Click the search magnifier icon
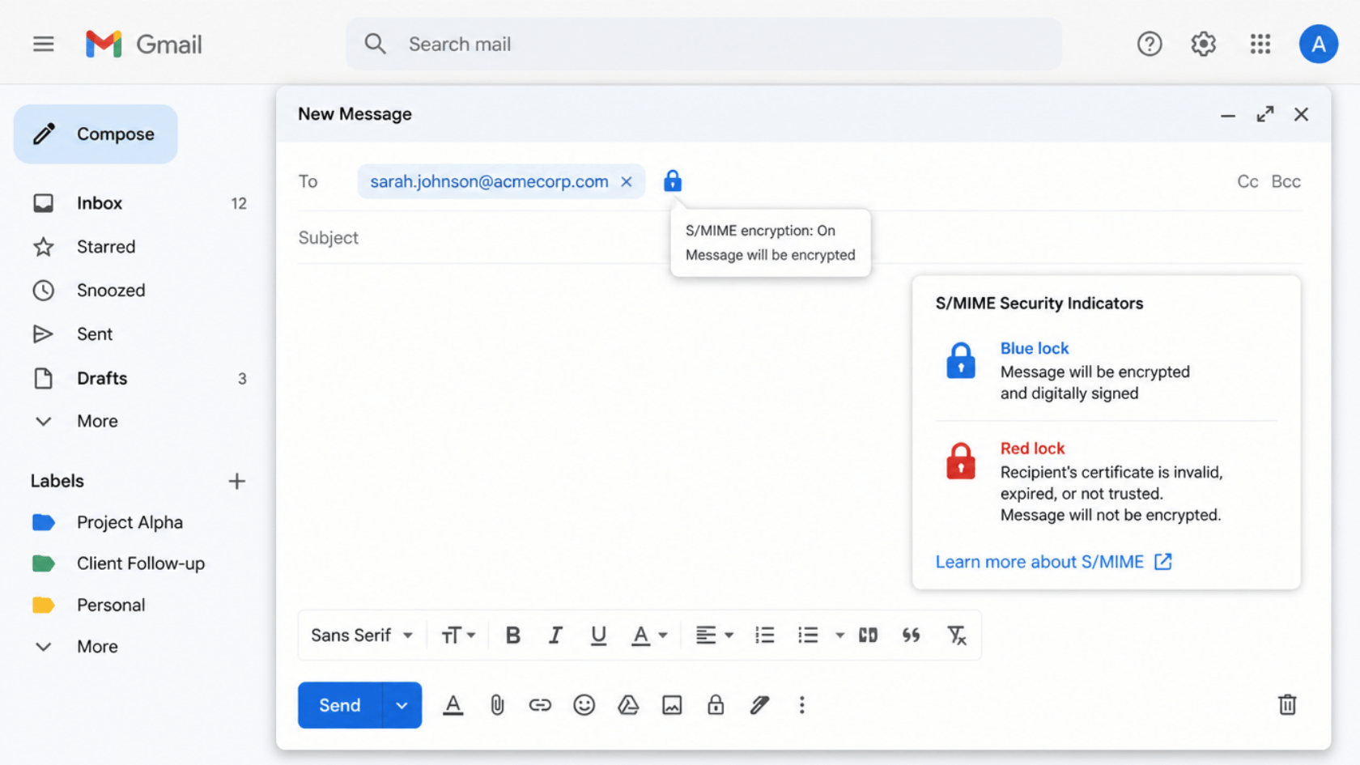The height and width of the screenshot is (765, 1360). click(x=375, y=44)
